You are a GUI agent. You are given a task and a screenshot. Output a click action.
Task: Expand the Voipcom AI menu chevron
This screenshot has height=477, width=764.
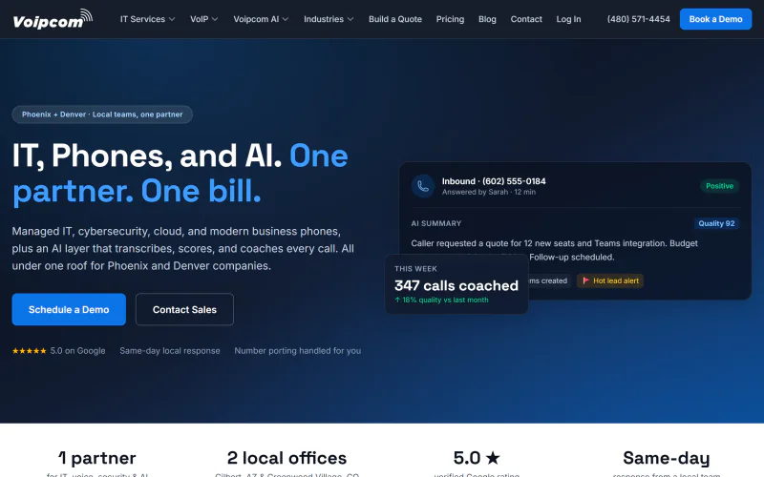click(x=286, y=19)
